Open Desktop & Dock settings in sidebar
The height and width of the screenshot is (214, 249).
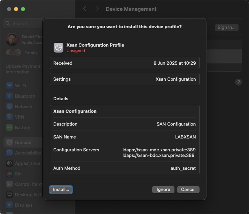click(x=24, y=195)
